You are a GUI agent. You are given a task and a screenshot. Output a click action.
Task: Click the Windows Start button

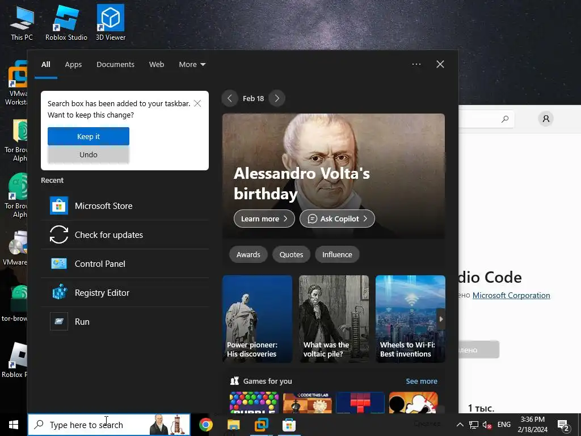click(x=14, y=425)
